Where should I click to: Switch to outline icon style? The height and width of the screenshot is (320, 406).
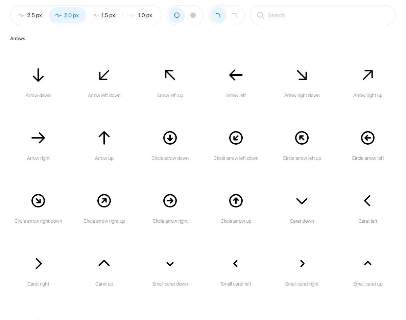[177, 15]
